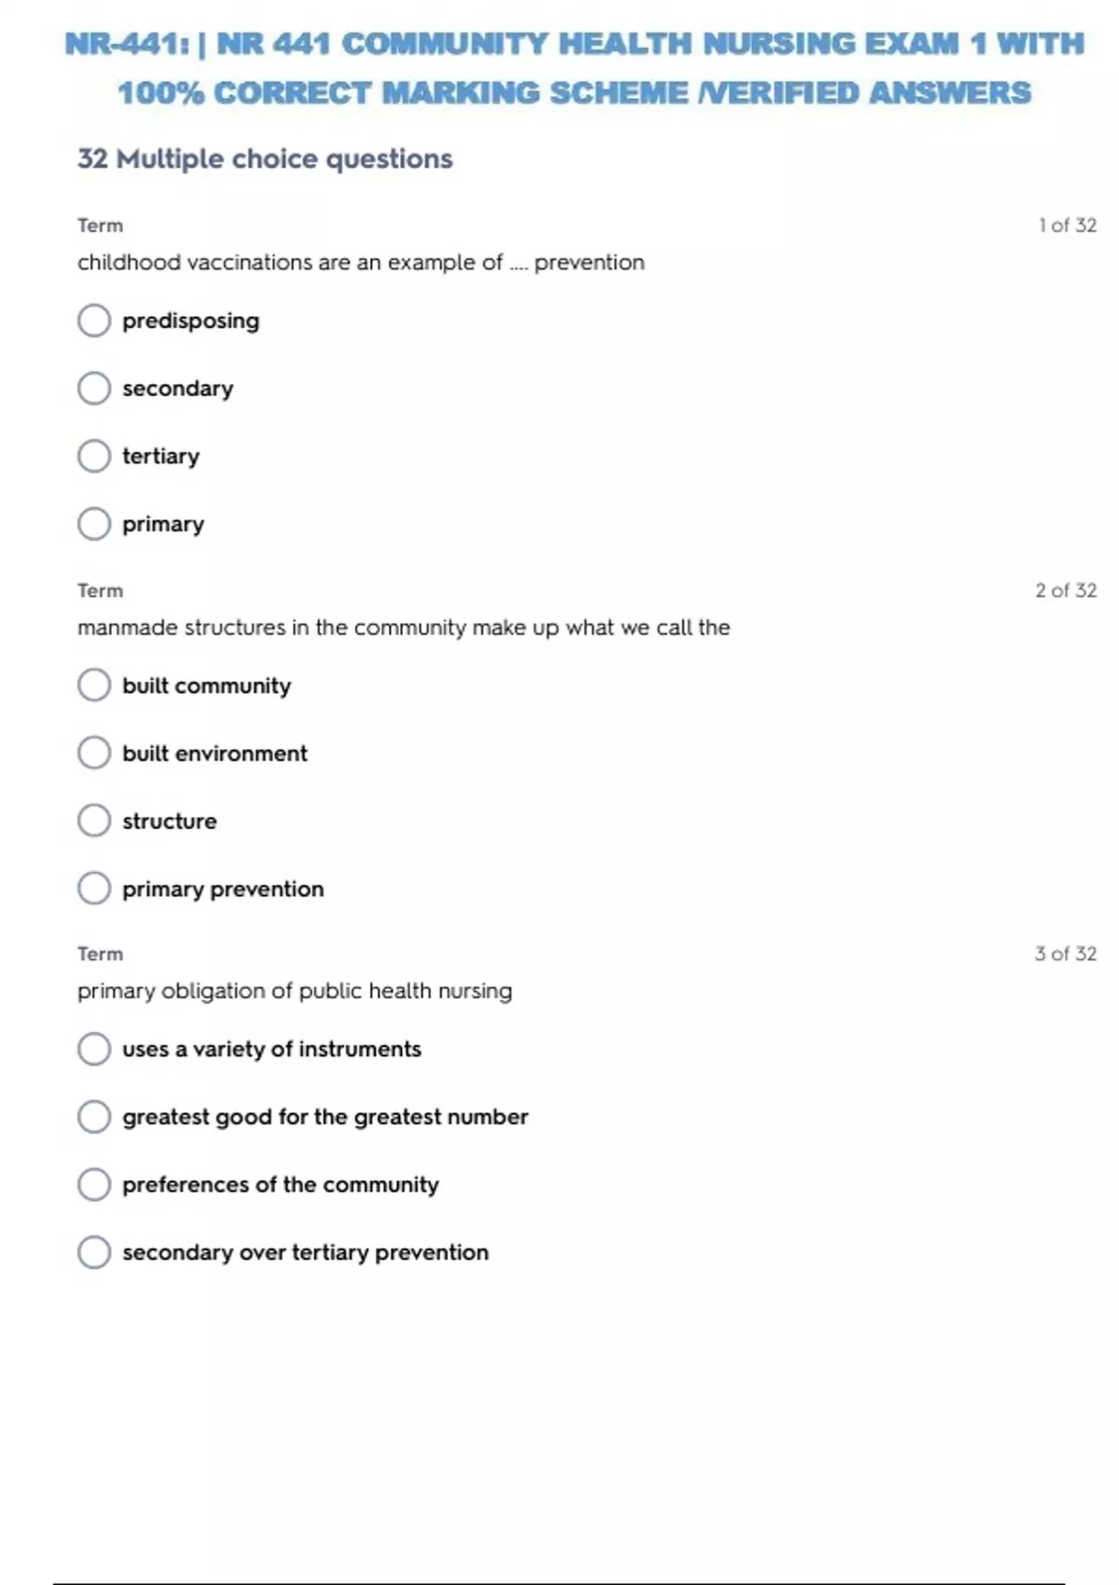The width and height of the screenshot is (1119, 1585).
Task: Click the '32 Multiple choice questions' heading
Action: pos(265,159)
